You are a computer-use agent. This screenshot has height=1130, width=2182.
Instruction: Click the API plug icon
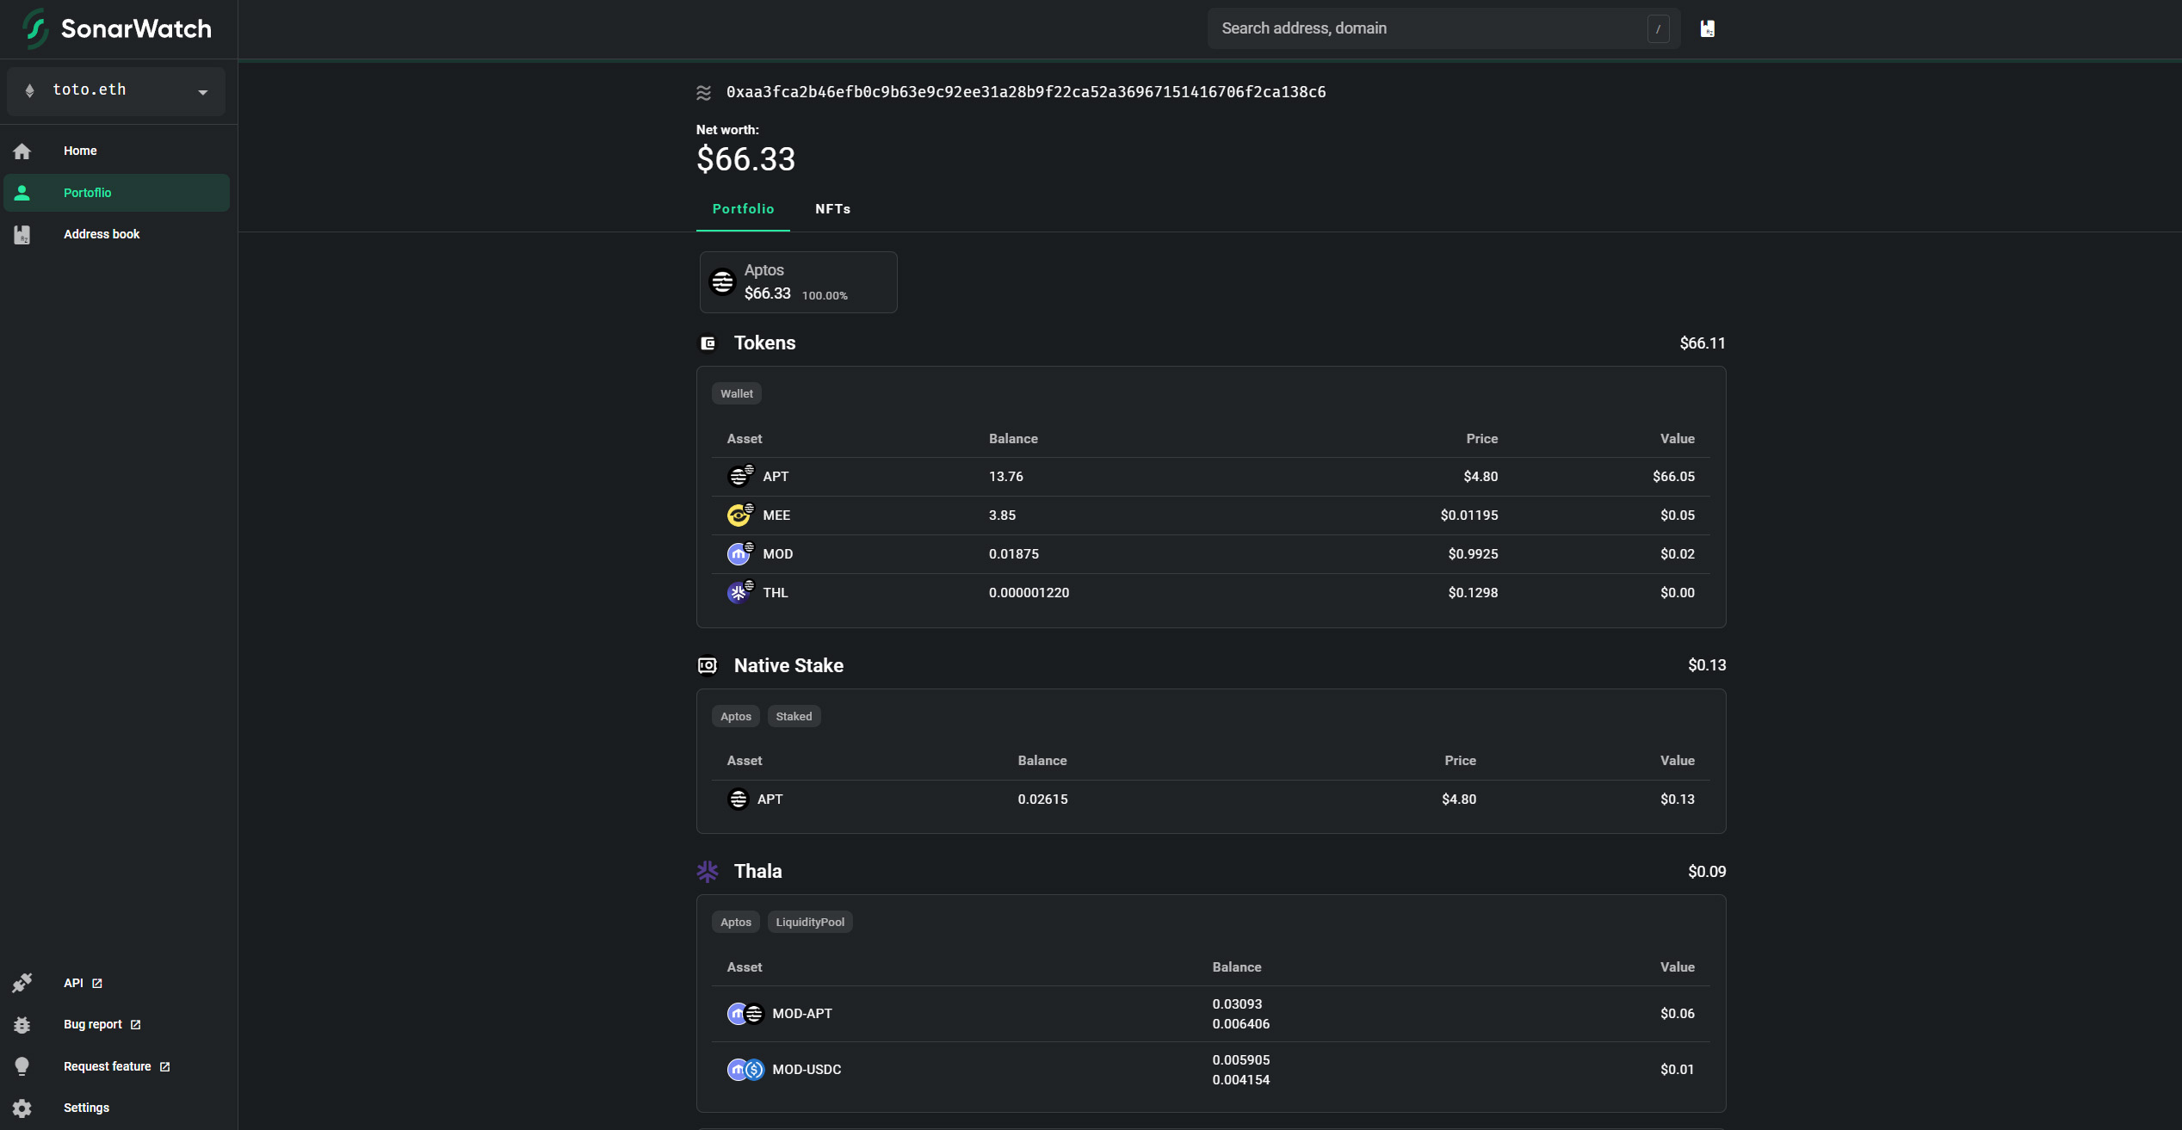pos(22,983)
